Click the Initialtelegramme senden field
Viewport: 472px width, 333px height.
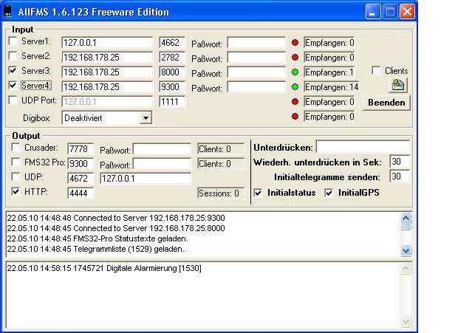click(400, 176)
